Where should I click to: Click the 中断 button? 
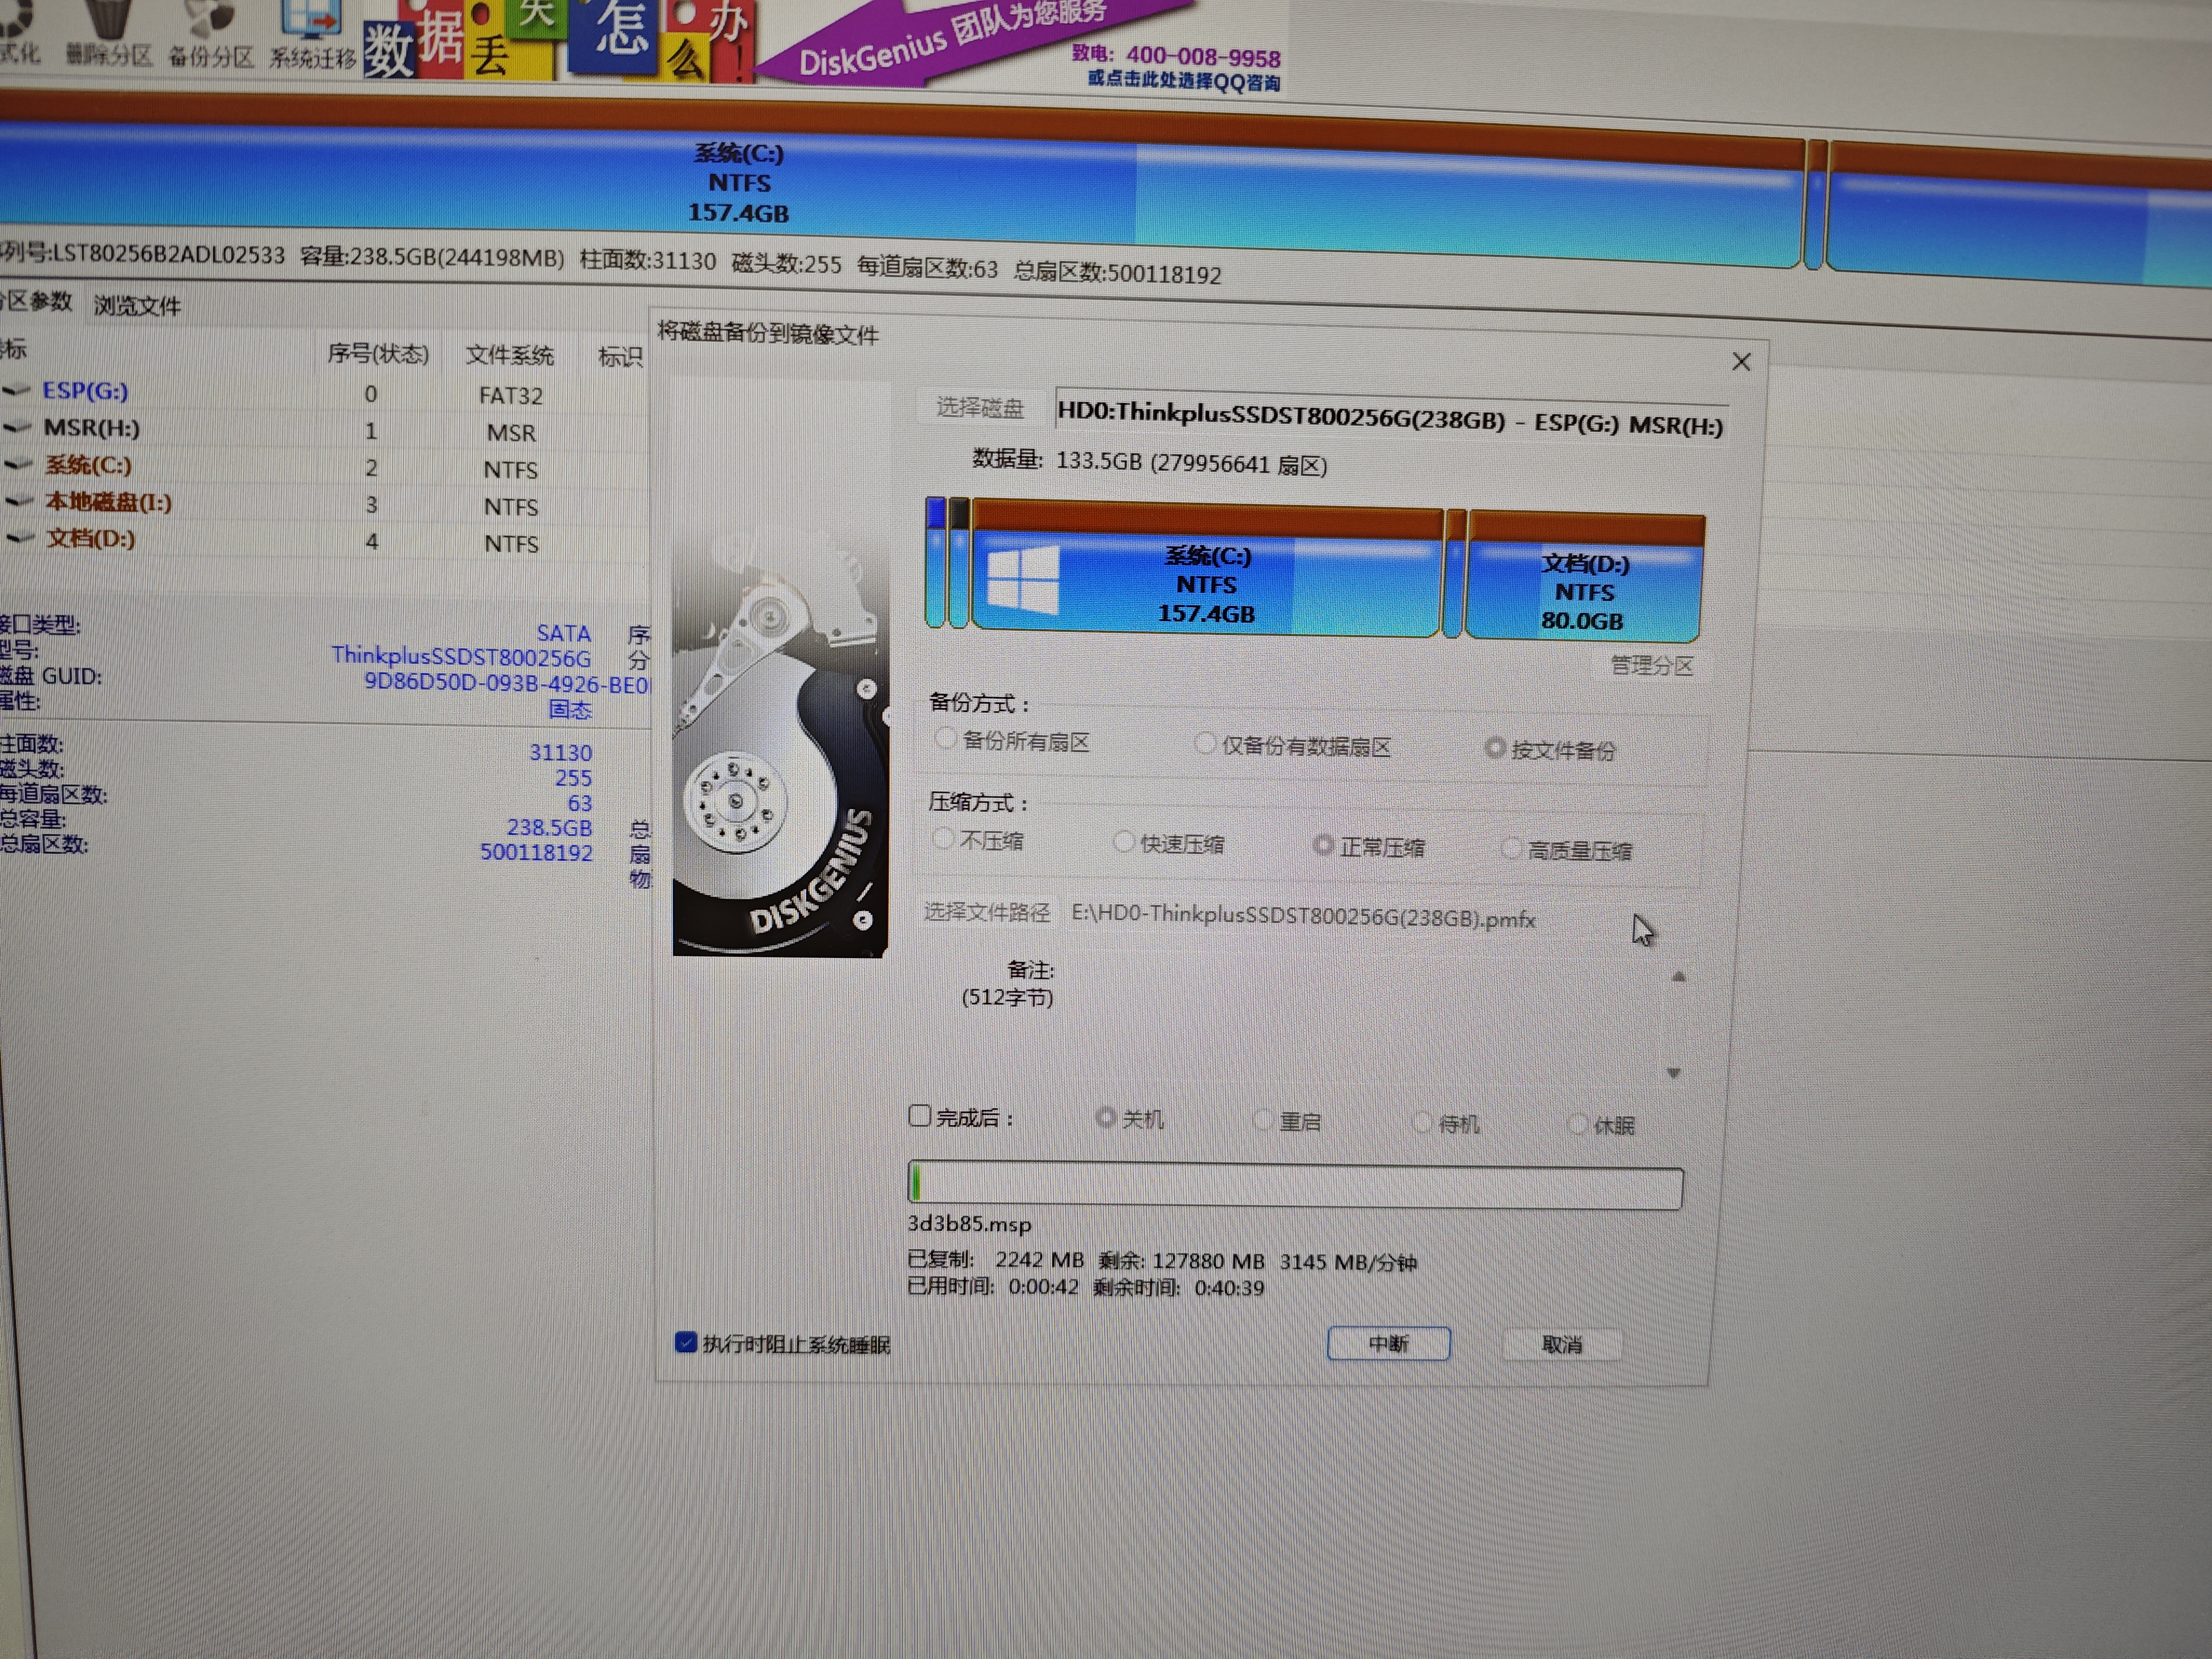pos(1388,1344)
